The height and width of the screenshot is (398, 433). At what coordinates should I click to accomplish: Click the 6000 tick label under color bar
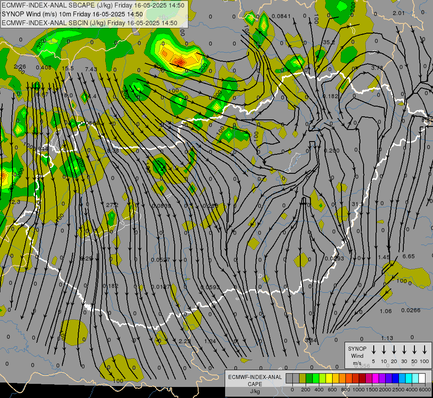[425, 390]
